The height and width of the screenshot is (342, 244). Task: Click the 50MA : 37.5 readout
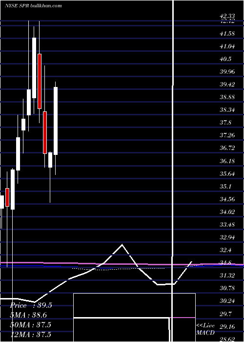pos(30,325)
